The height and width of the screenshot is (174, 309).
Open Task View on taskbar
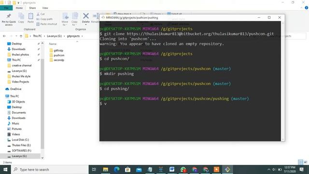click(x=94, y=170)
